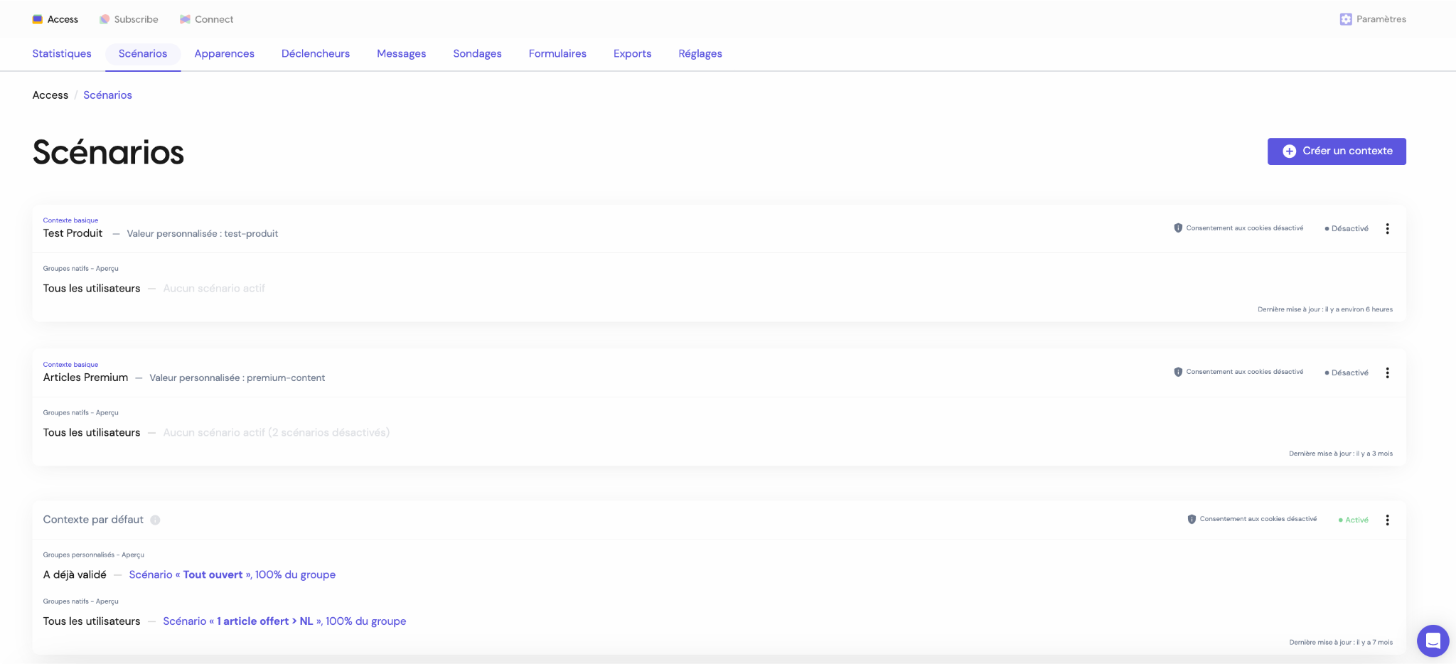Switch to the Sondages tab
The height and width of the screenshot is (664, 1456).
click(x=477, y=53)
